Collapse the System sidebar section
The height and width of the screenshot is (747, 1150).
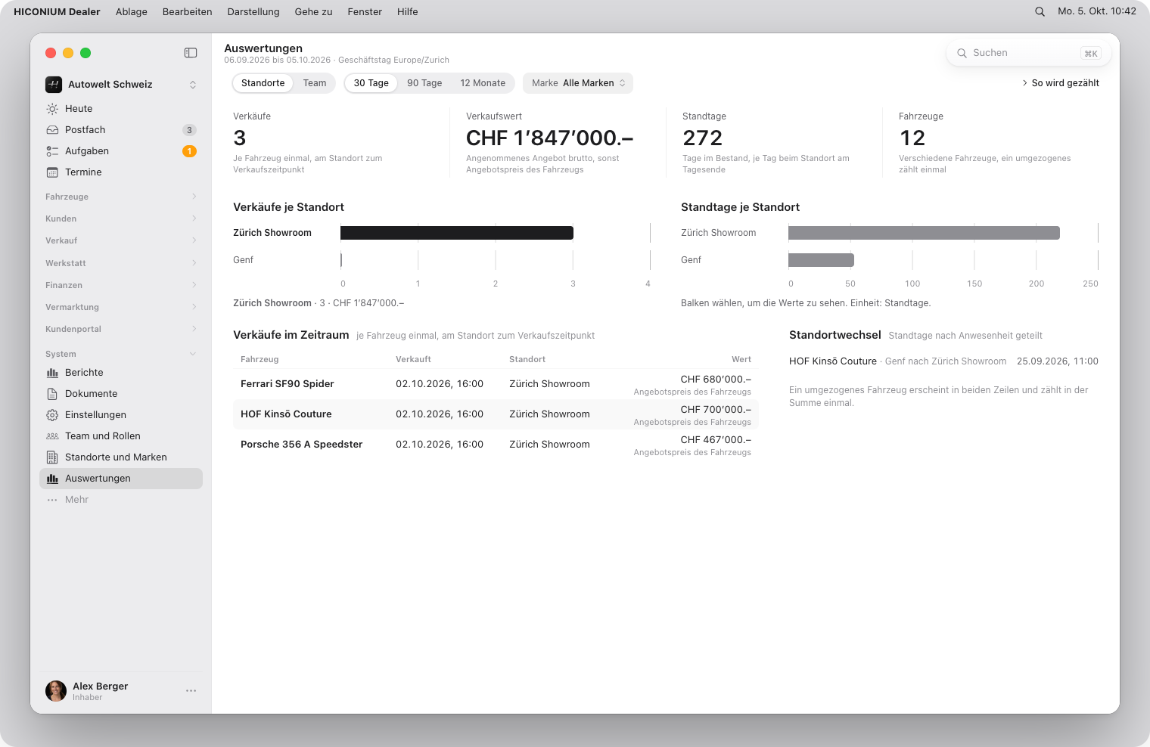tap(121, 354)
